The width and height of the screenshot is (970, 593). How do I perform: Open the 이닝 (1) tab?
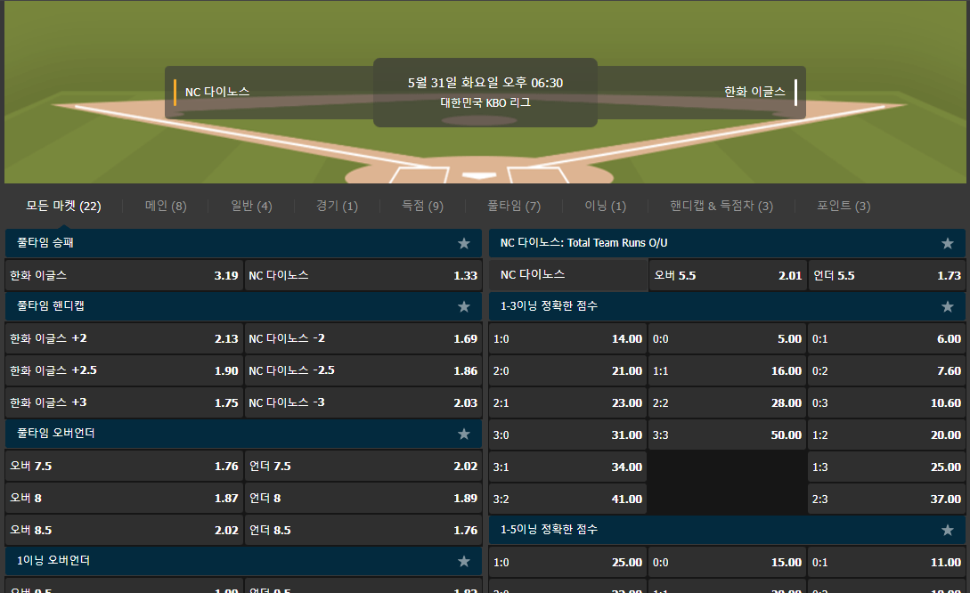(x=606, y=206)
